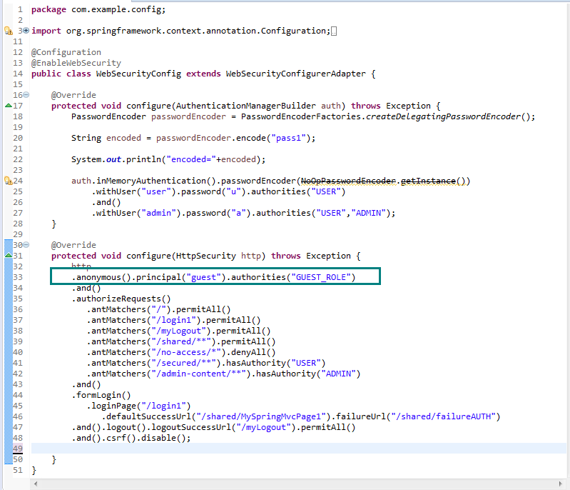Click the '@EnableWebSecurity' annotation
The image size is (570, 490).
76,63
